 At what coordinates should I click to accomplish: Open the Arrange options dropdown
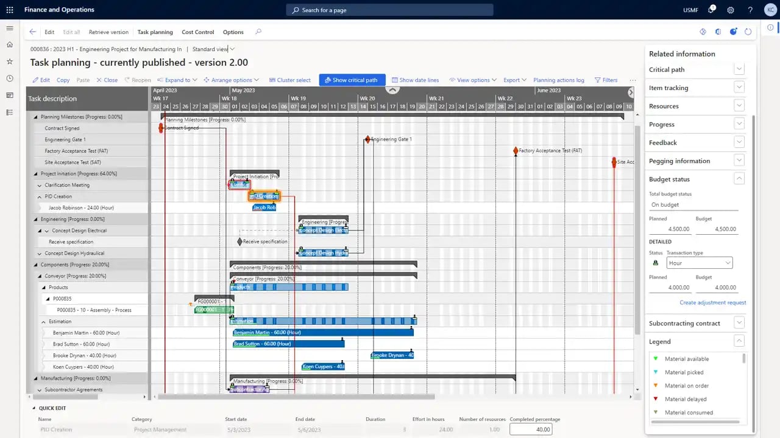(x=232, y=80)
